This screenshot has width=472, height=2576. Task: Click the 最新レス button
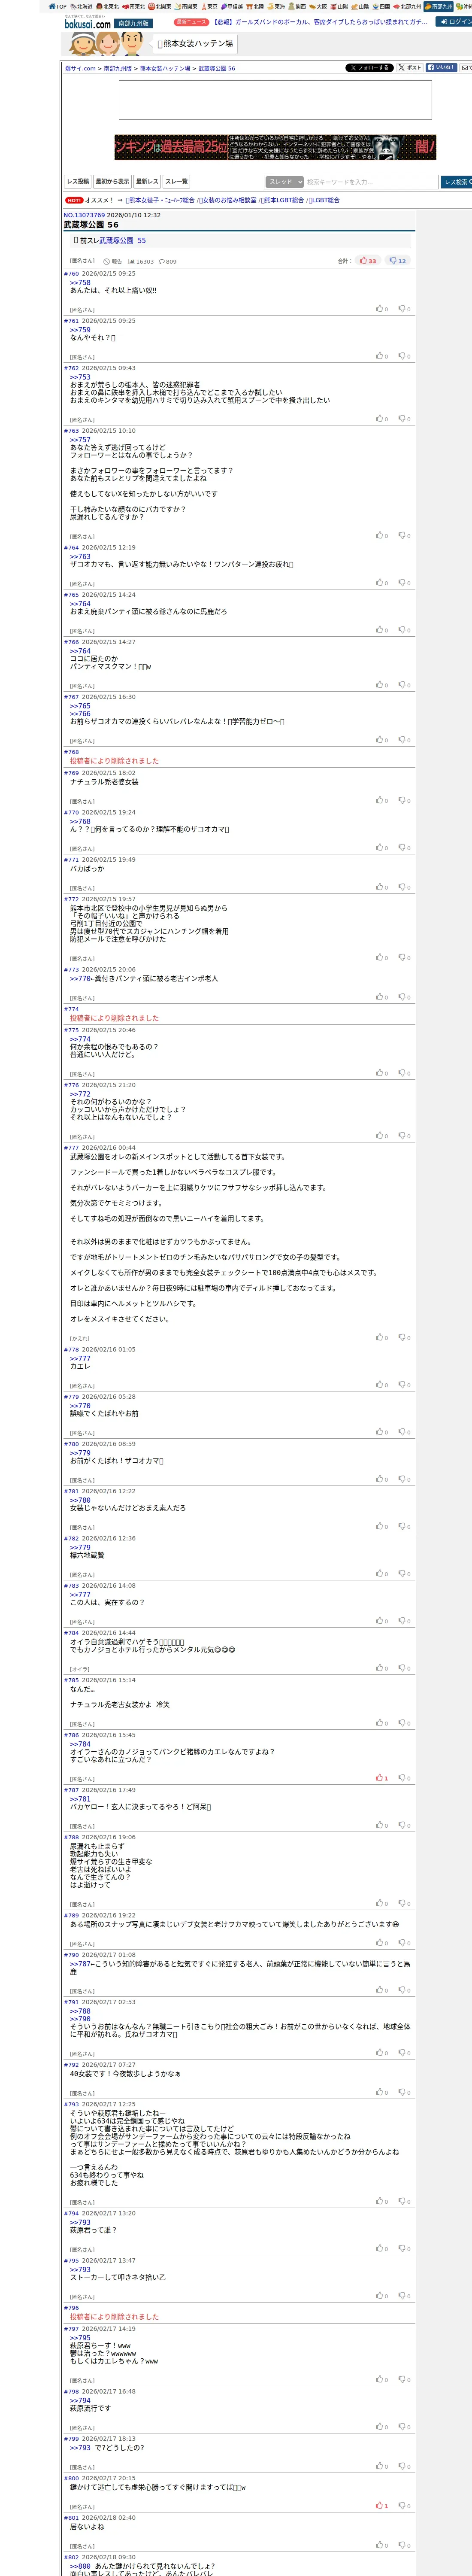pyautogui.click(x=148, y=182)
